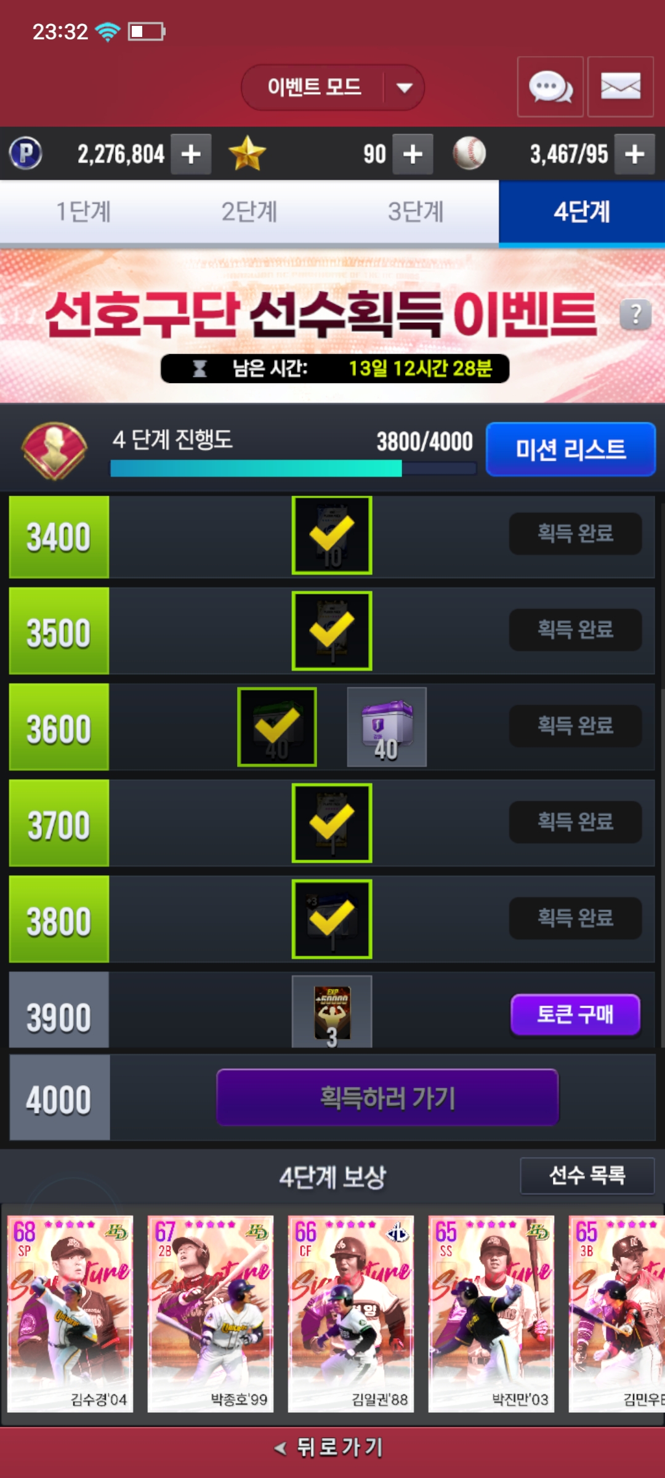
Task: Tap the EXP card reward at 3900
Action: (x=332, y=1011)
